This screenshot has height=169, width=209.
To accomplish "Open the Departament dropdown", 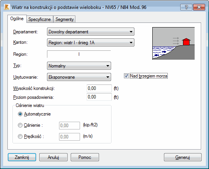I will tap(91, 32).
